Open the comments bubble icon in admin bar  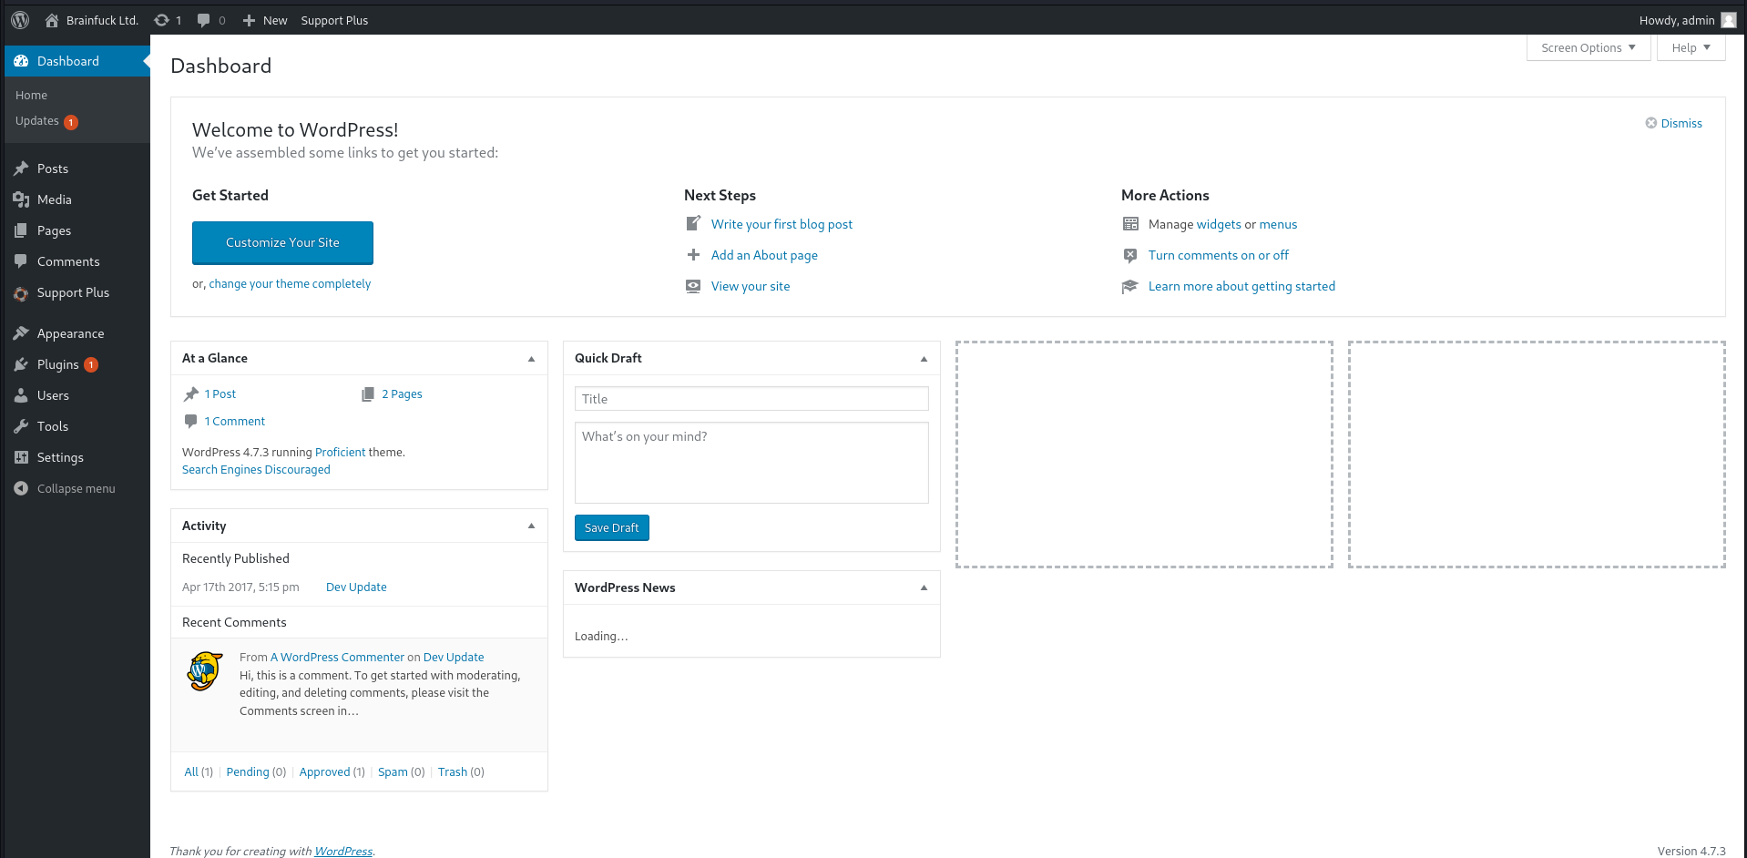(203, 20)
